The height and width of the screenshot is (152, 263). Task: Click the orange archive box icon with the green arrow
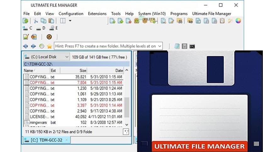137,21
